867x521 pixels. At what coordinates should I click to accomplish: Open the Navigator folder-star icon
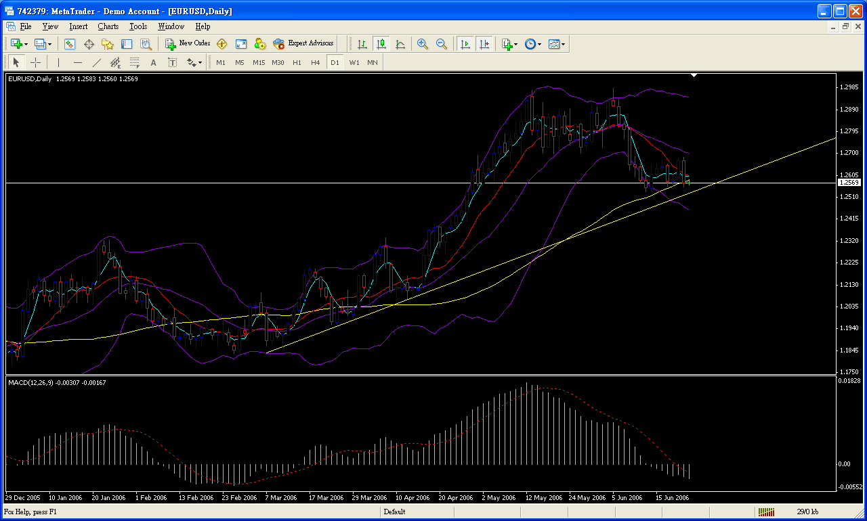108,44
